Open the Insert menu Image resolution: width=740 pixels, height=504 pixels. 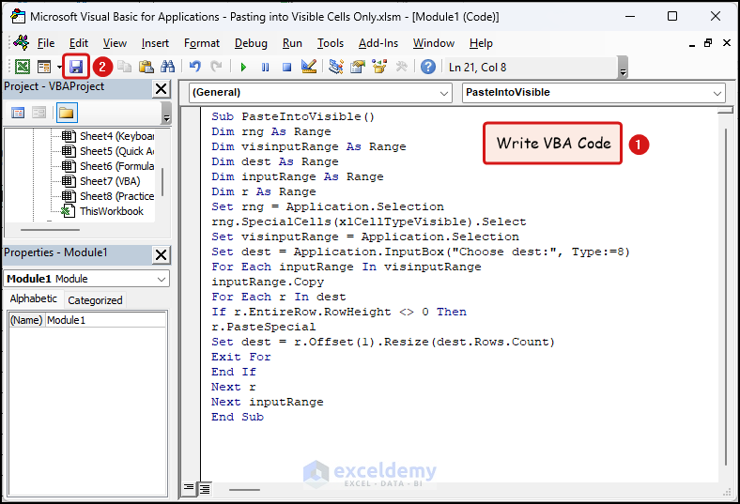pyautogui.click(x=155, y=43)
